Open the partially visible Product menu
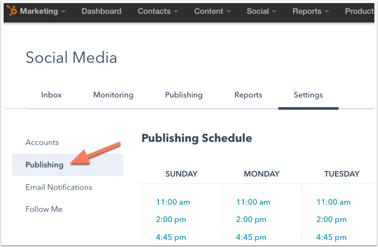Screen dimensions: 378x247 pos(359,11)
